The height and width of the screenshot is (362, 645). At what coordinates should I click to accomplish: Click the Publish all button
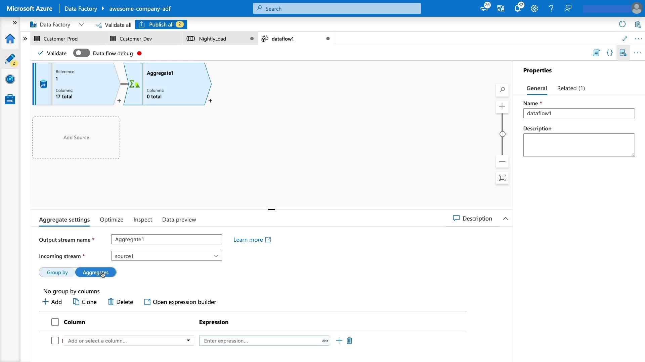(x=161, y=24)
